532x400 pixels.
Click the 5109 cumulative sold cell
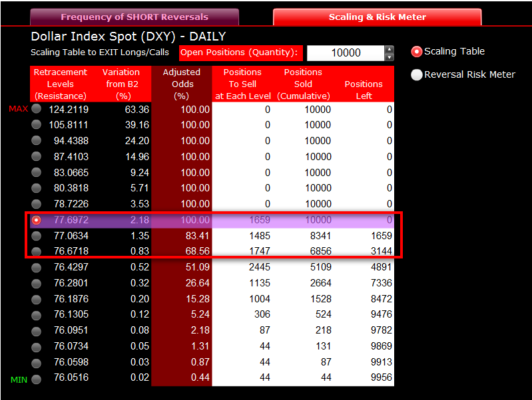[x=321, y=267]
